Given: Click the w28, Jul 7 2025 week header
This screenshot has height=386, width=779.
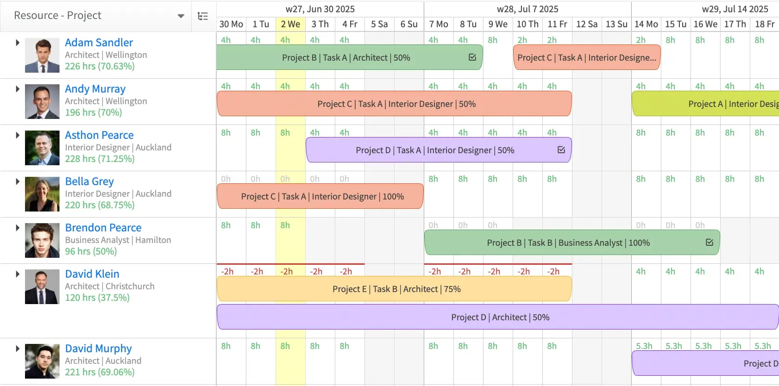Looking at the screenshot, I should [527, 8].
